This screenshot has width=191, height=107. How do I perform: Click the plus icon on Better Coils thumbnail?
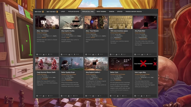pyautogui.click(x=130, y=59)
